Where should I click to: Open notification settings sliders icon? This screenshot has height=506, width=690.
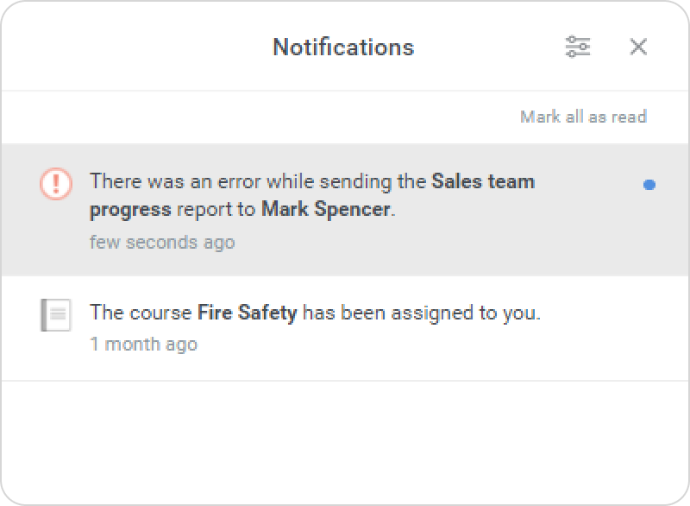coord(578,47)
